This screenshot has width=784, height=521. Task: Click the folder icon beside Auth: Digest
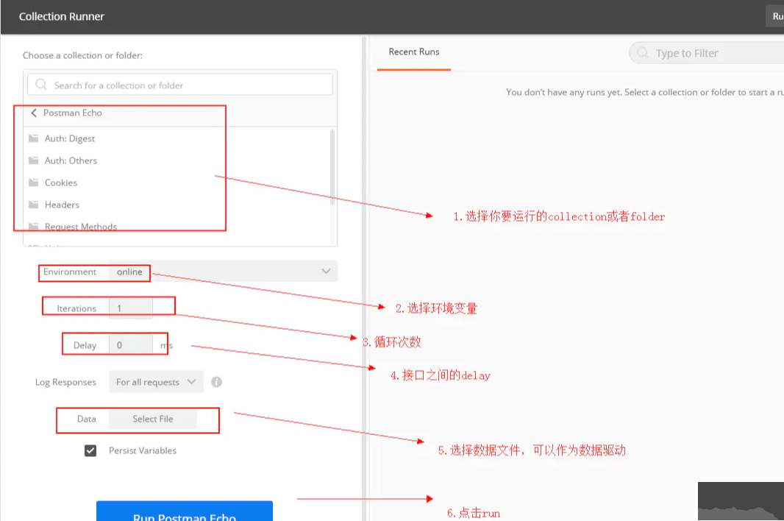pyautogui.click(x=34, y=138)
